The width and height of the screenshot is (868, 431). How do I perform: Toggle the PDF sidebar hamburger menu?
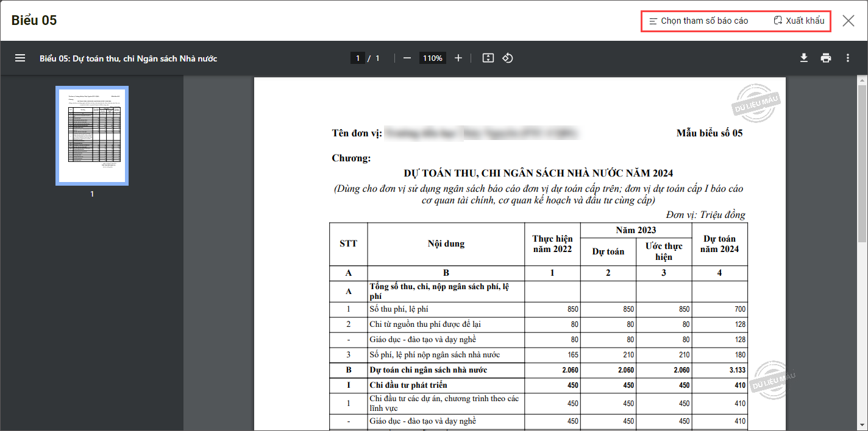click(x=20, y=58)
